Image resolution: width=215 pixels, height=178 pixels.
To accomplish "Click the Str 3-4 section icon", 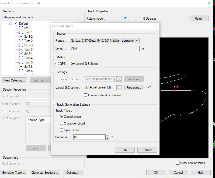I will coord(21,54).
